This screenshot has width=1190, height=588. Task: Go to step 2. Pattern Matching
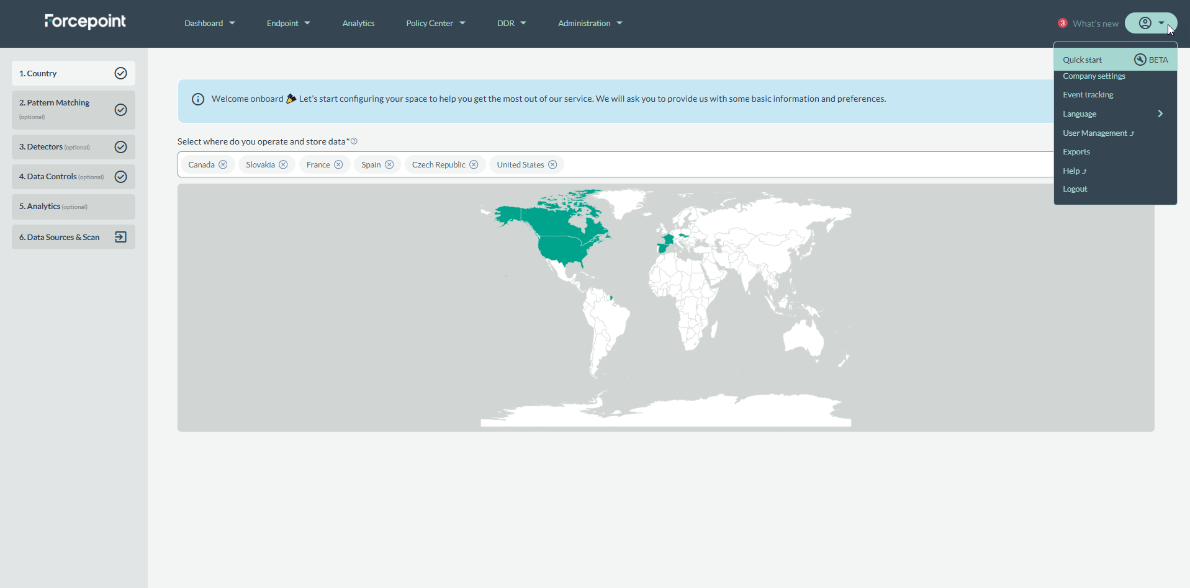click(73, 110)
